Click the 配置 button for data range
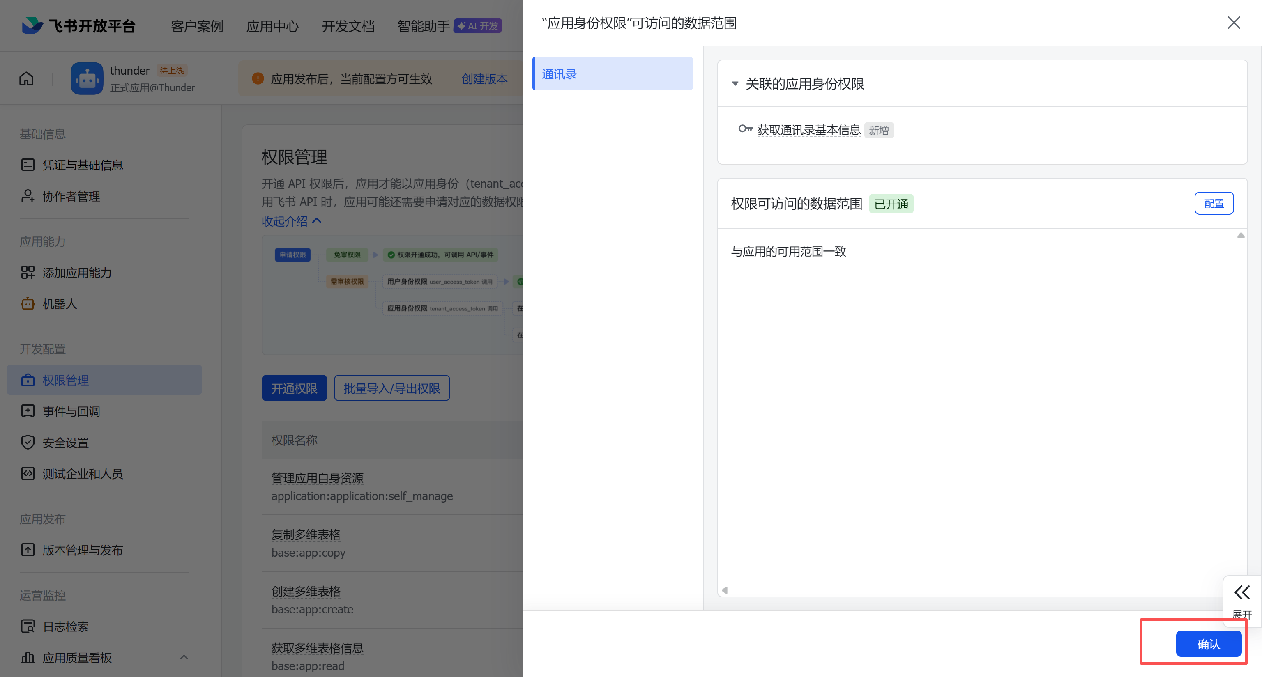This screenshot has height=677, width=1262. (x=1214, y=203)
